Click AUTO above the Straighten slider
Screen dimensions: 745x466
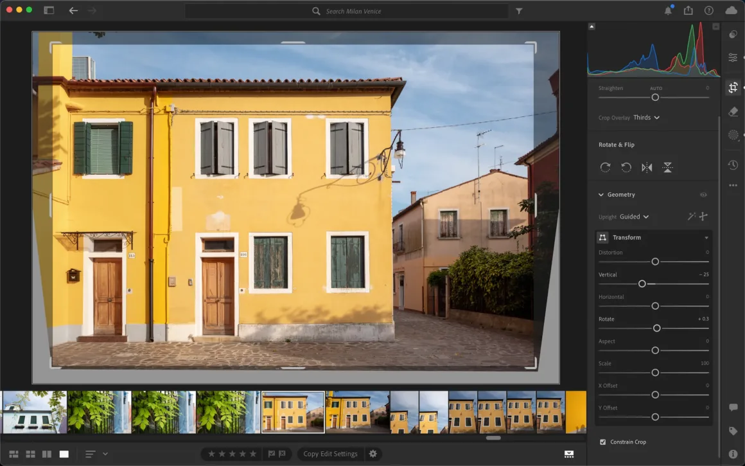pos(656,88)
